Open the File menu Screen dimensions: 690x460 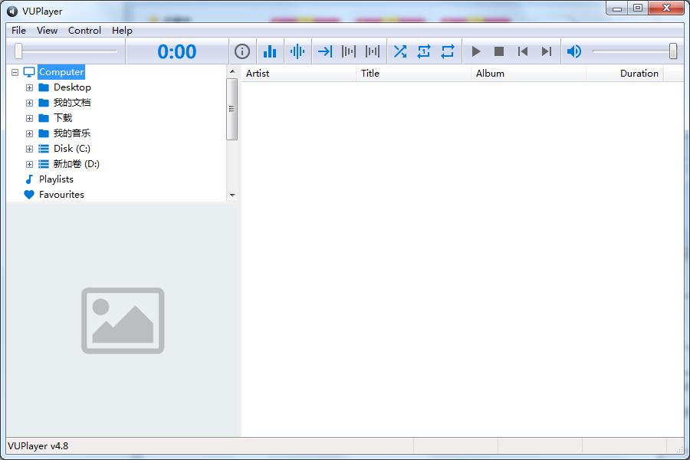coord(18,31)
